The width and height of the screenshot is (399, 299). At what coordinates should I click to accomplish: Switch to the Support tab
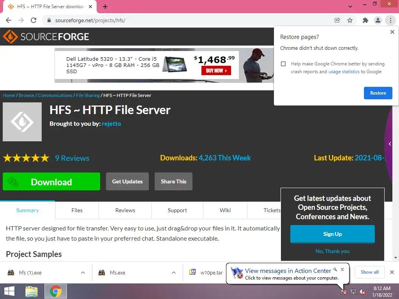[177, 210]
